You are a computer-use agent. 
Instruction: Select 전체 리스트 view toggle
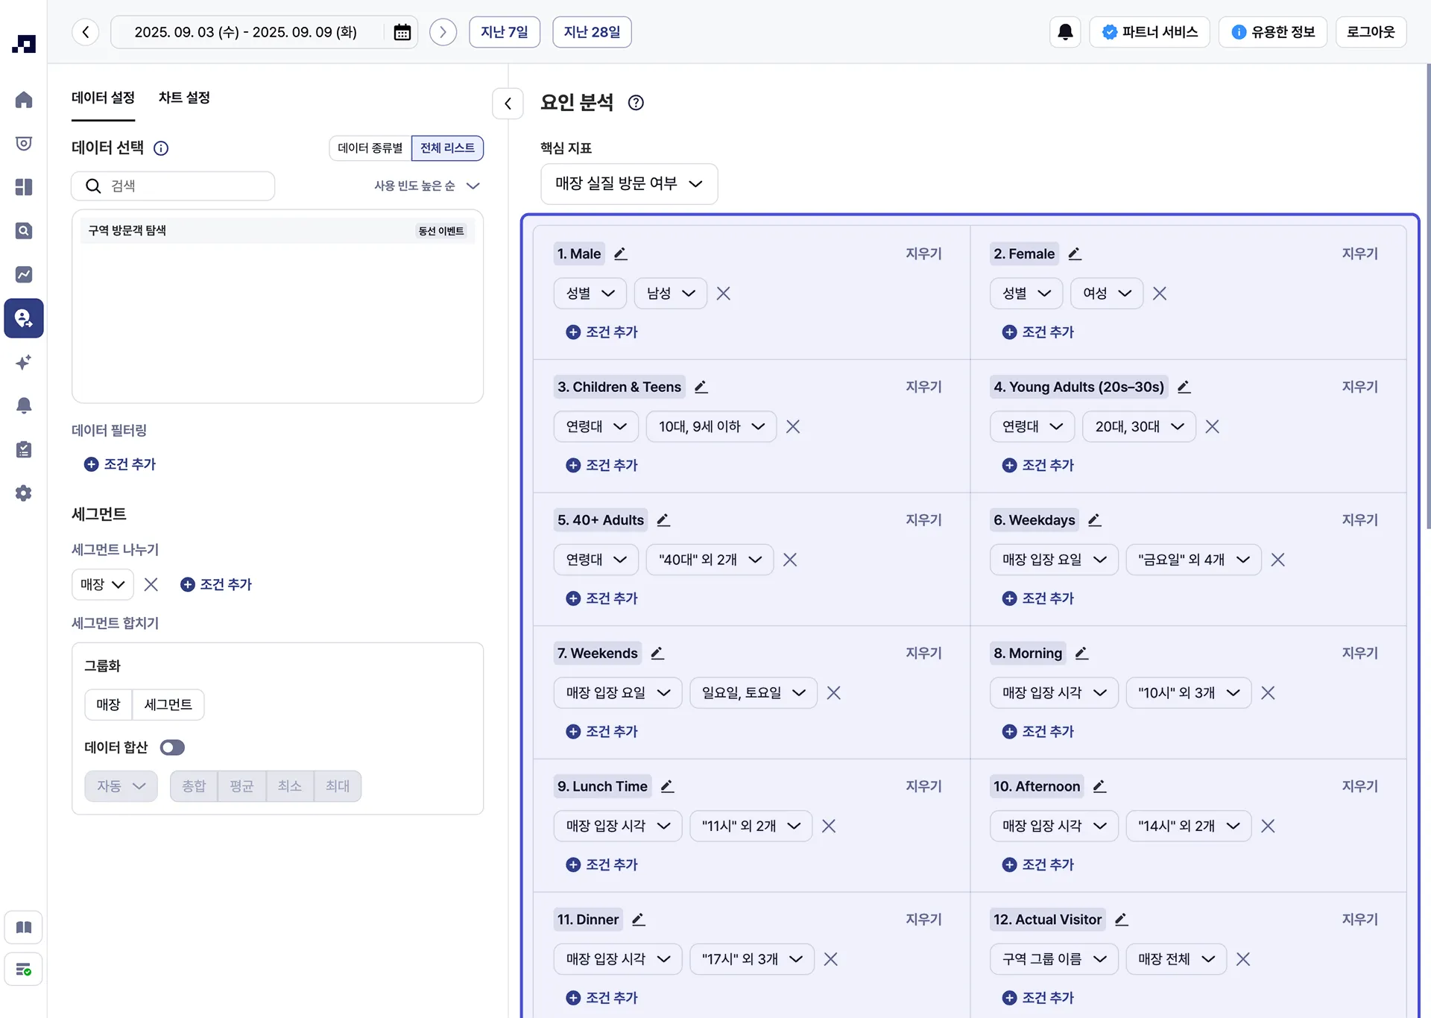447,148
